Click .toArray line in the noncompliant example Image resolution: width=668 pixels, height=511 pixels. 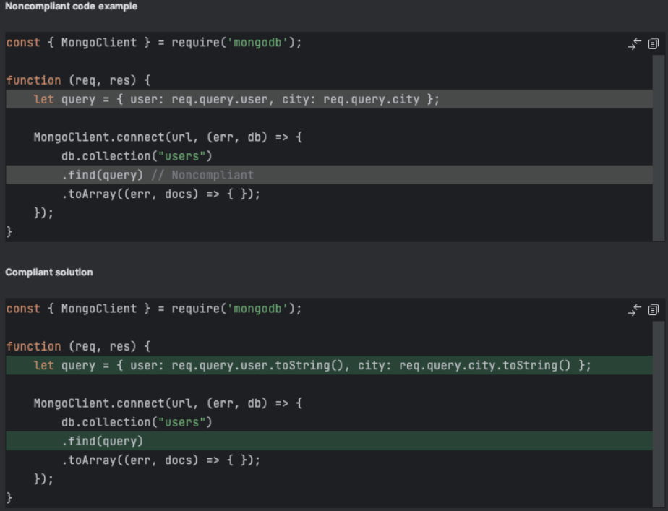pyautogui.click(x=160, y=194)
